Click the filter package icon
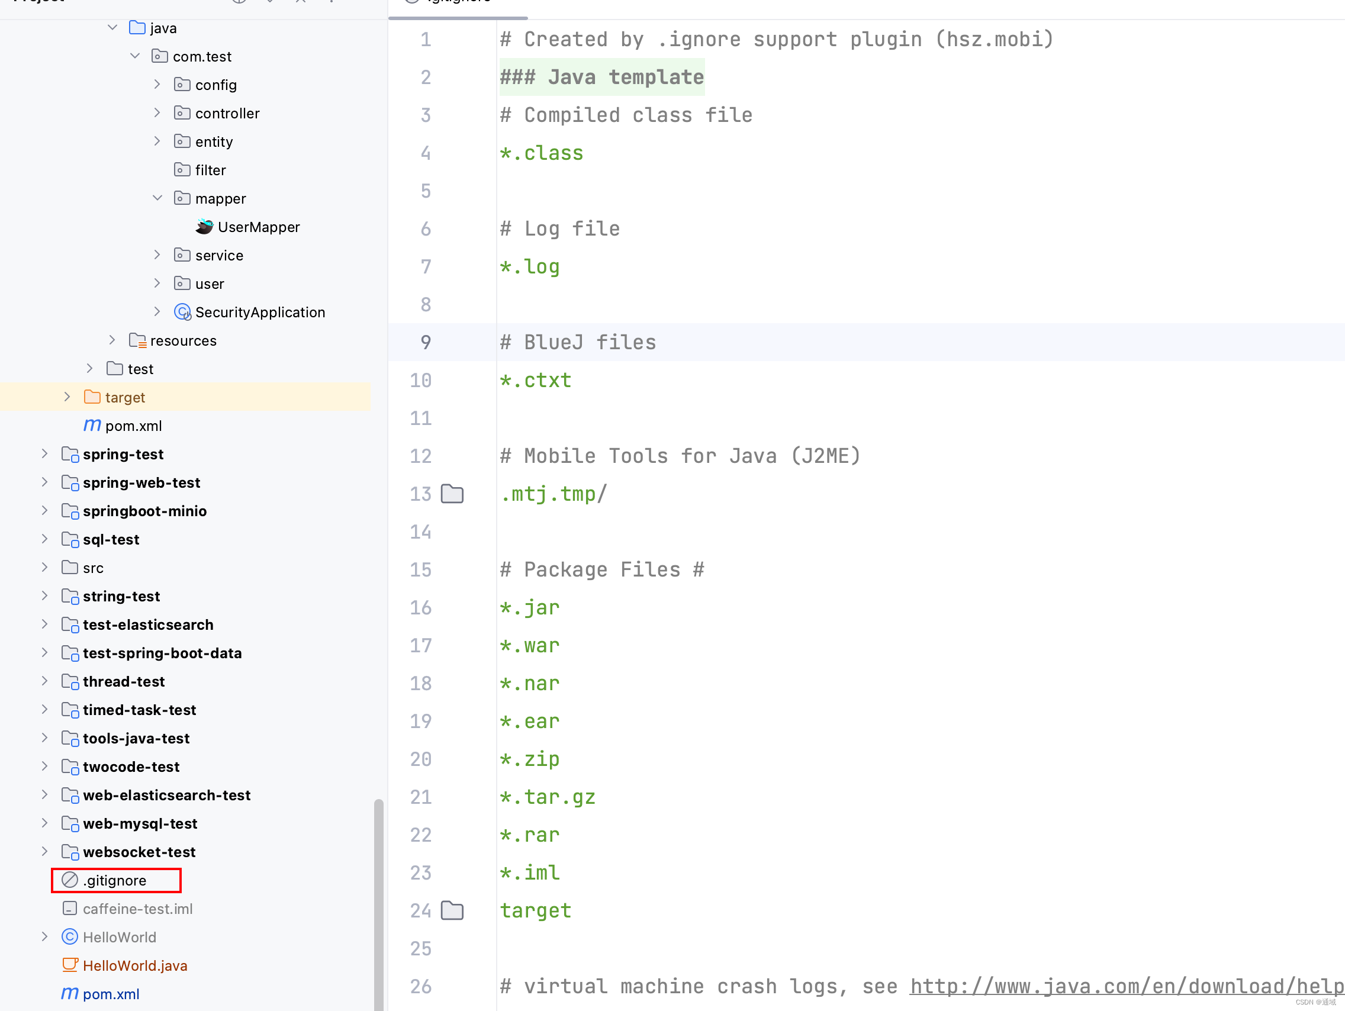Viewport: 1345px width, 1011px height. [182, 170]
